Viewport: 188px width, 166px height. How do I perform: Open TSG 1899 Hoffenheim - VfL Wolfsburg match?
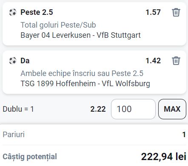coord(85,84)
